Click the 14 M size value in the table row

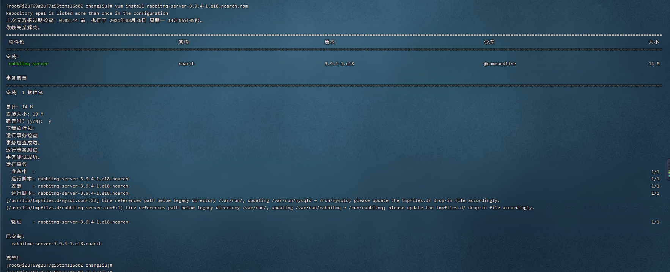click(x=654, y=64)
